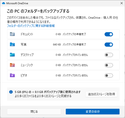Click the 0 KB size in ビデオ row
The width and height of the screenshot is (125, 118).
pos(58,75)
